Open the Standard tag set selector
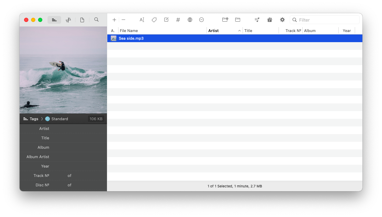Image resolution: width=382 pixels, height=217 pixels. pos(57,119)
